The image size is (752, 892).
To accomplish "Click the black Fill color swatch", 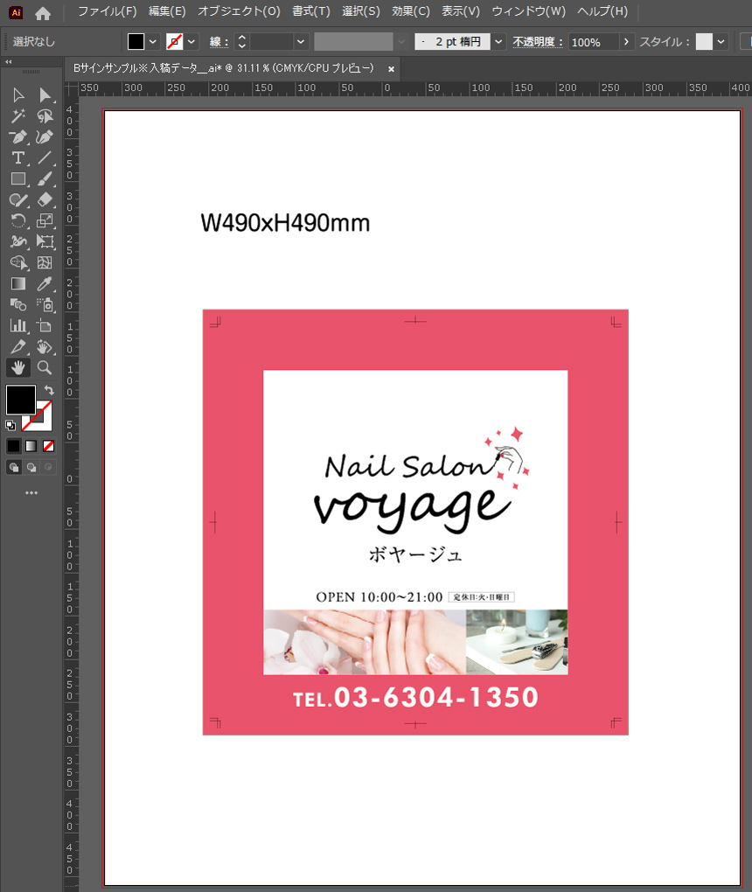I will [21, 400].
